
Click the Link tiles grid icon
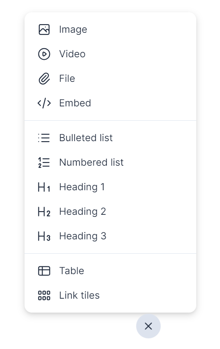(44, 295)
